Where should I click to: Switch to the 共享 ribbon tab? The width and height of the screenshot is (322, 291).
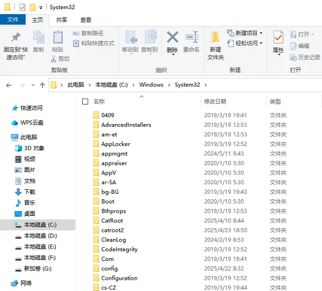tap(61, 20)
